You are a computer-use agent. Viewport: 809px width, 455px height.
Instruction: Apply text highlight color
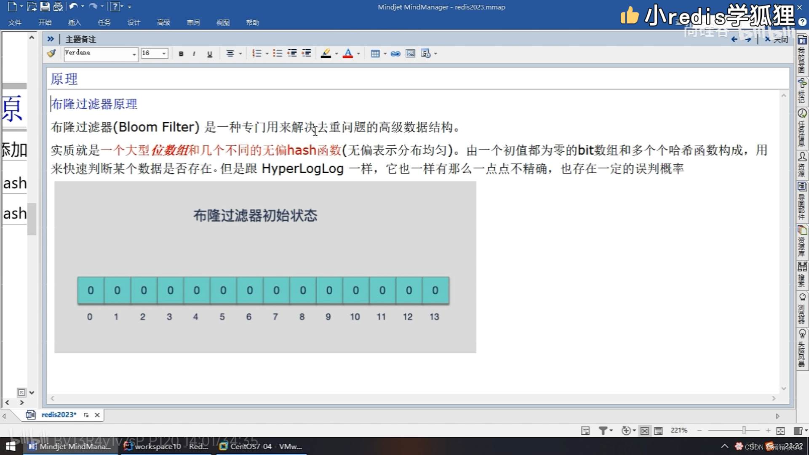click(x=326, y=54)
